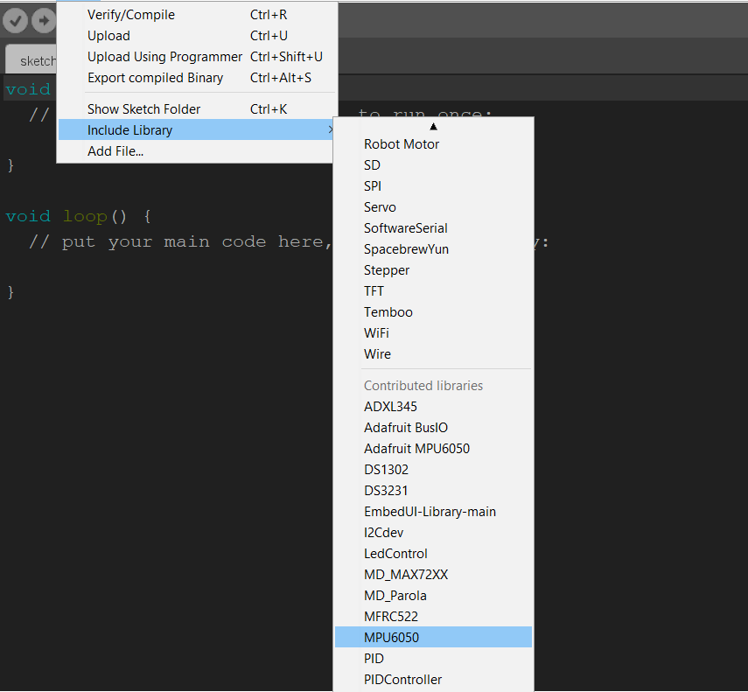748x692 pixels.
Task: Select the PID library
Action: pos(433,658)
